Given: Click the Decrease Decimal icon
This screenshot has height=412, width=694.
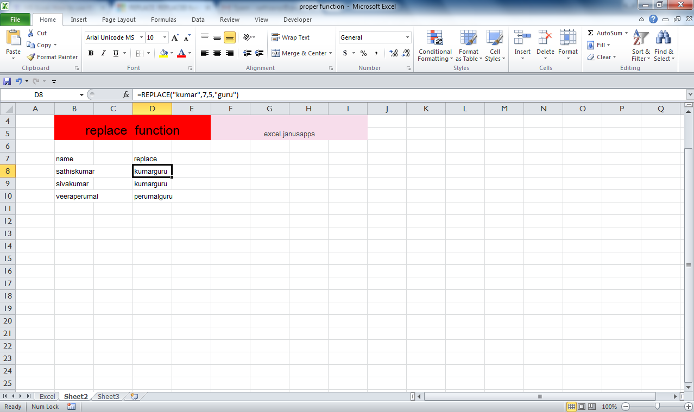Looking at the screenshot, I should 406,53.
